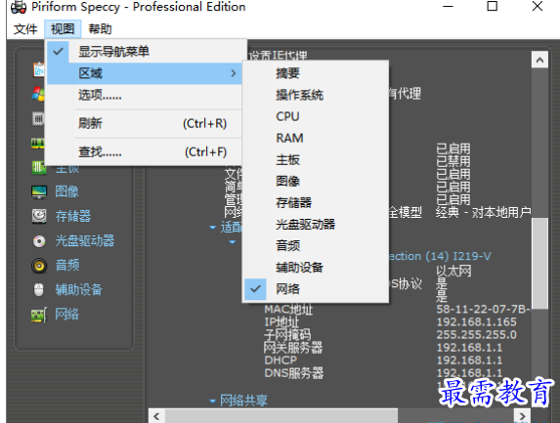This screenshot has width=560, height=423.
Task: Click the CPU chip icon in sidebar
Action: (38, 118)
